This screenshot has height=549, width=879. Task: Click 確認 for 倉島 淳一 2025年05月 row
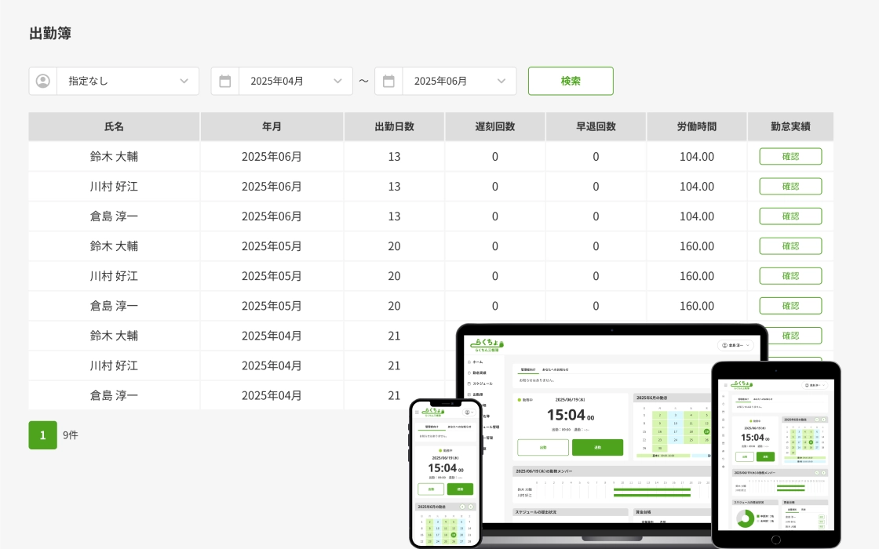(x=790, y=306)
